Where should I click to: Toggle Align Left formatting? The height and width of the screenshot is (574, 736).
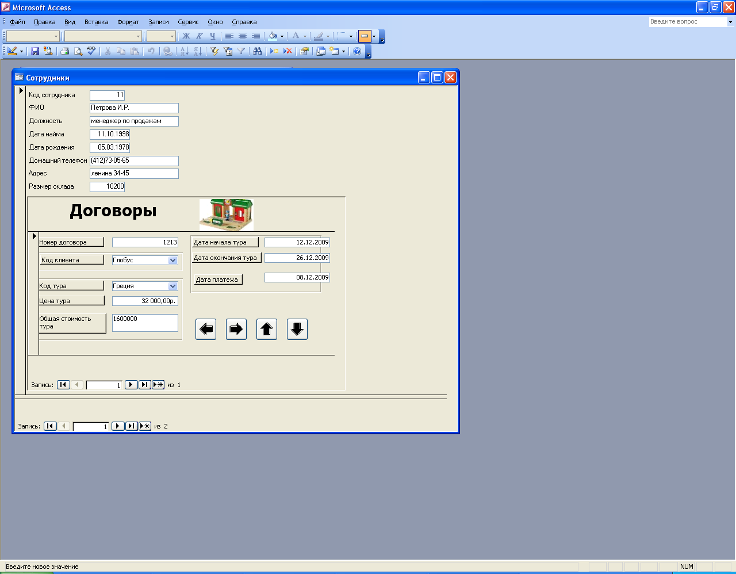pos(229,36)
